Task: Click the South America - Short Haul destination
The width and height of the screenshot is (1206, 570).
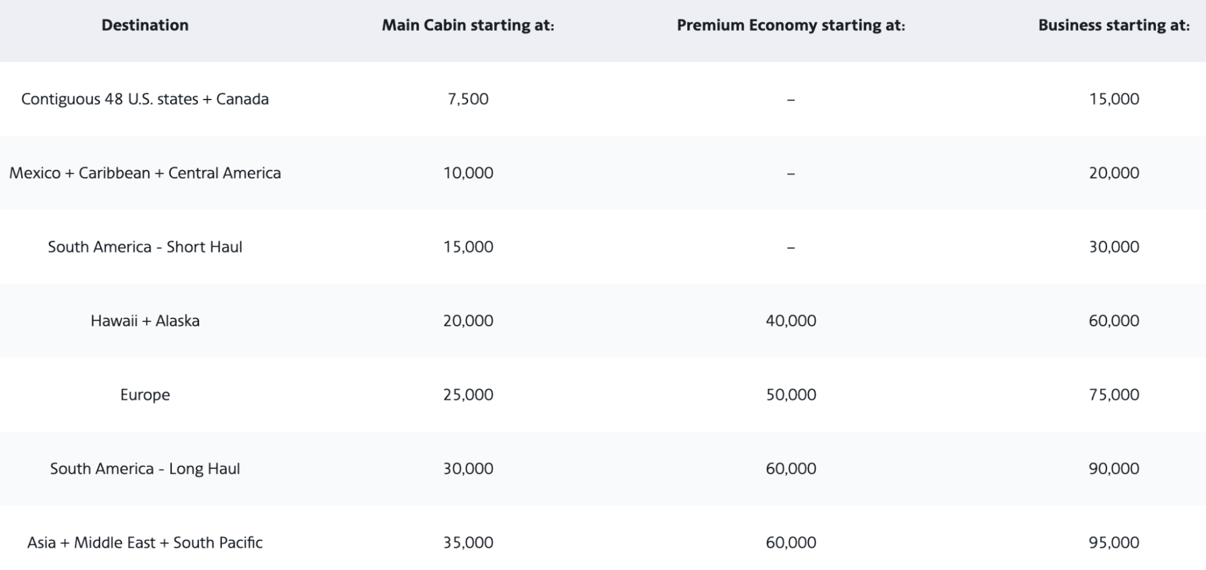Action: 145,247
